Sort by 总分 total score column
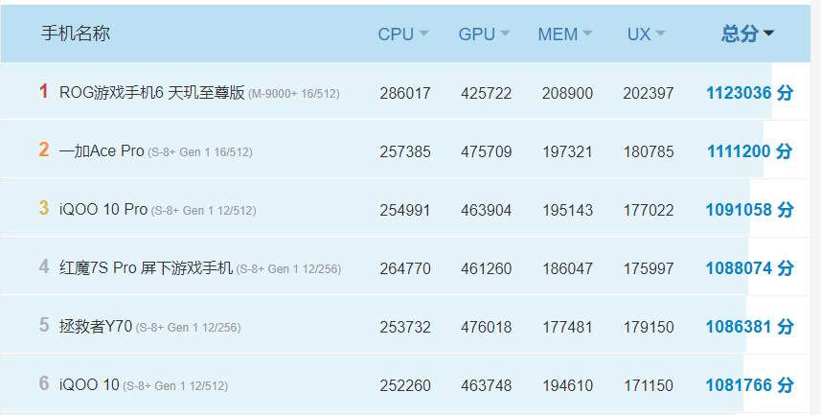Screen dimensions: 821x415 pyautogui.click(x=747, y=35)
